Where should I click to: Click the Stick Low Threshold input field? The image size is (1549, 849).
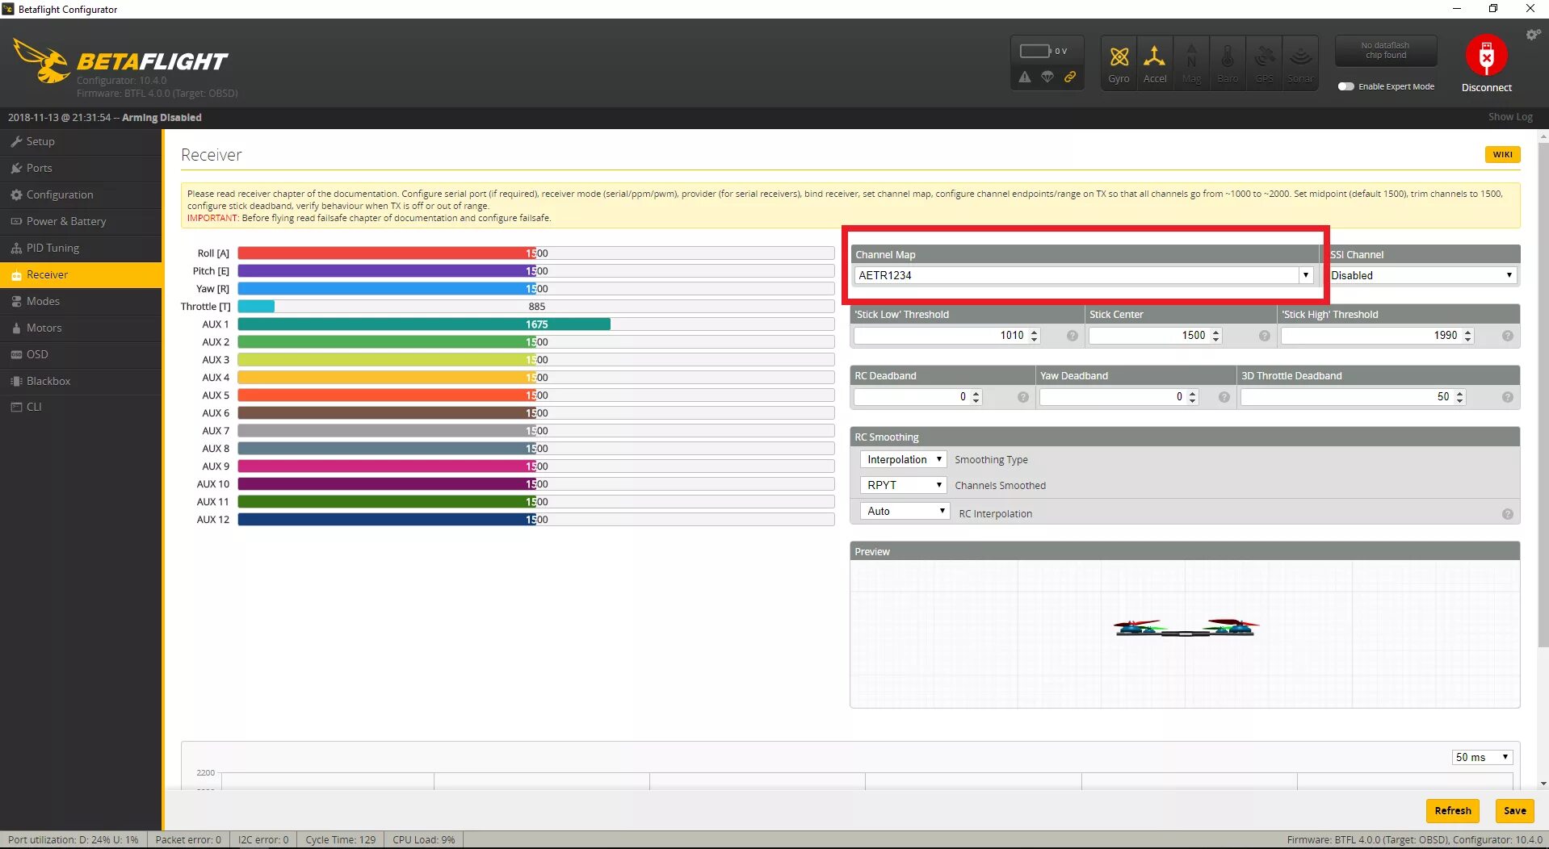point(947,336)
